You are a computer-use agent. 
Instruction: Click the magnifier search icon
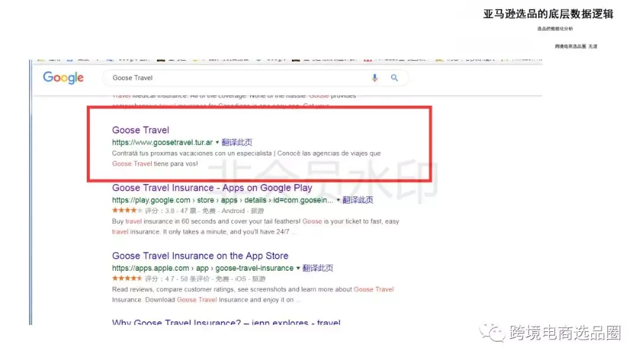pyautogui.click(x=394, y=78)
